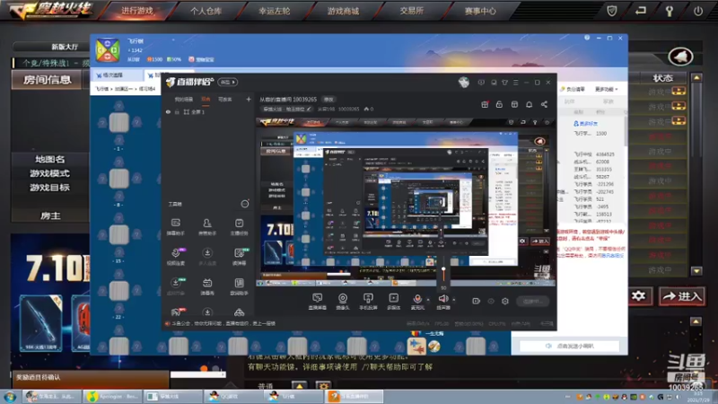Screen dimensions: 718x404
Task: Click the record video icon
Action: click(477, 301)
